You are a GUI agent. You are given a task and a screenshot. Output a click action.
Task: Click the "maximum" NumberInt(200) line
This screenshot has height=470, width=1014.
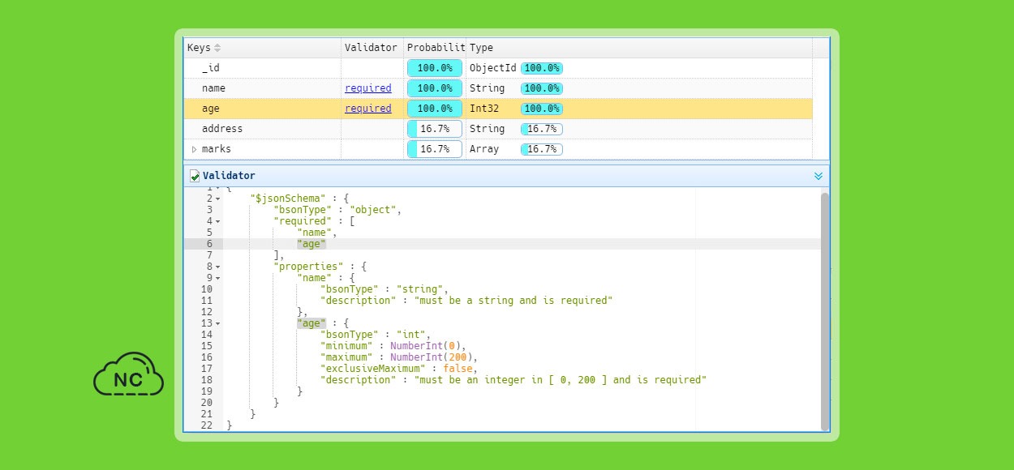click(x=399, y=357)
